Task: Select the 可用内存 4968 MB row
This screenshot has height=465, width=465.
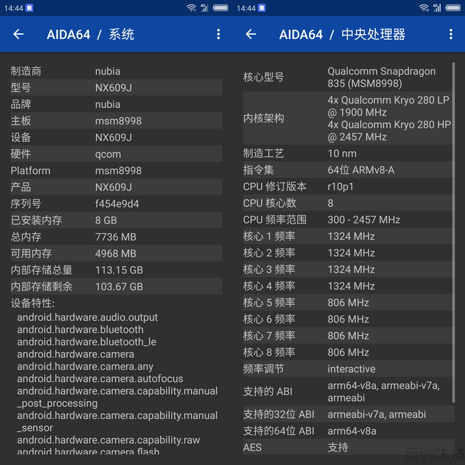Action: (117, 254)
